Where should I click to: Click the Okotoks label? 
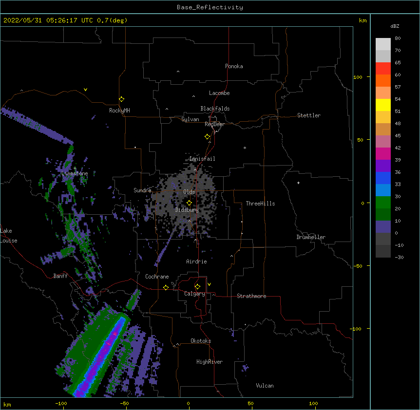pos(201,341)
